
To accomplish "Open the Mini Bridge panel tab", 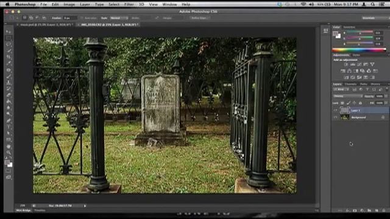I will tap(23, 210).
